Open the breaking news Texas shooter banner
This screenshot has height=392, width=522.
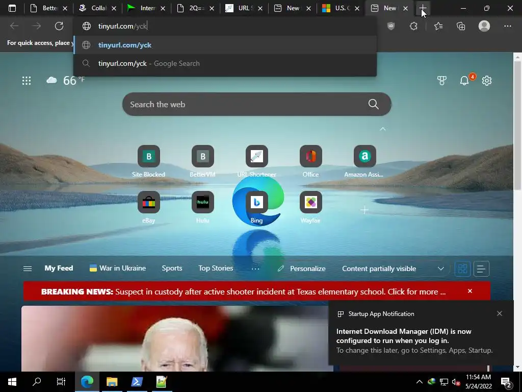243,291
